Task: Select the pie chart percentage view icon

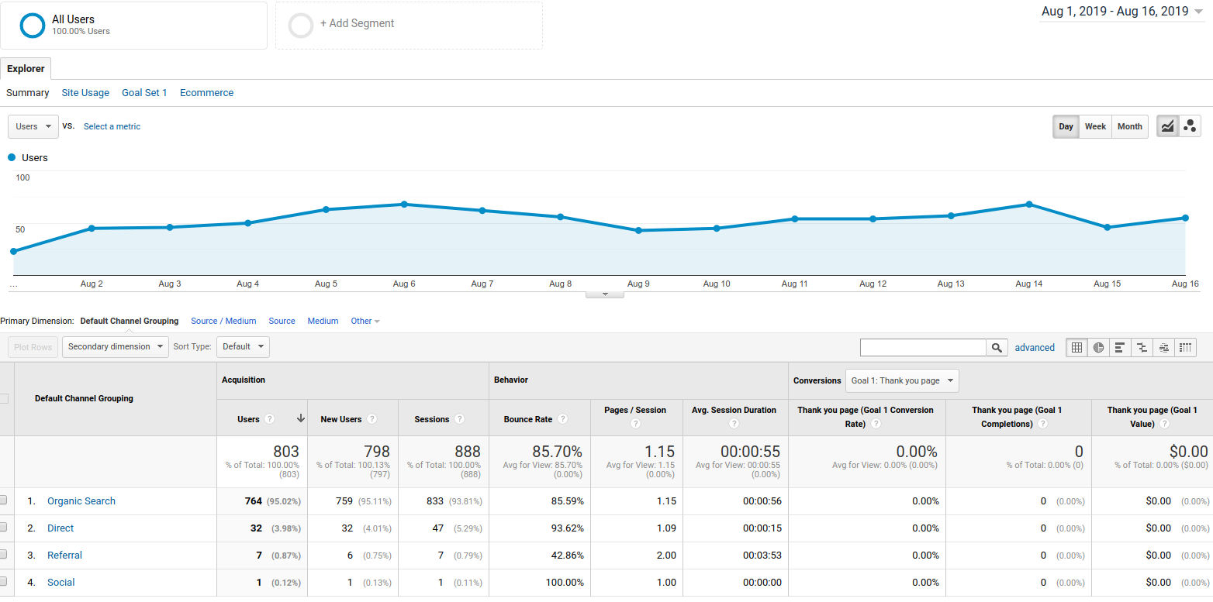Action: (x=1098, y=348)
